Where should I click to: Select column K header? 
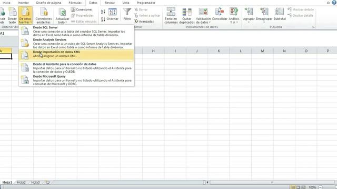click(x=219, y=51)
